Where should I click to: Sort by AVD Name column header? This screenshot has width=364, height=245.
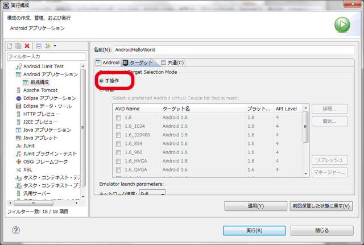(x=136, y=109)
